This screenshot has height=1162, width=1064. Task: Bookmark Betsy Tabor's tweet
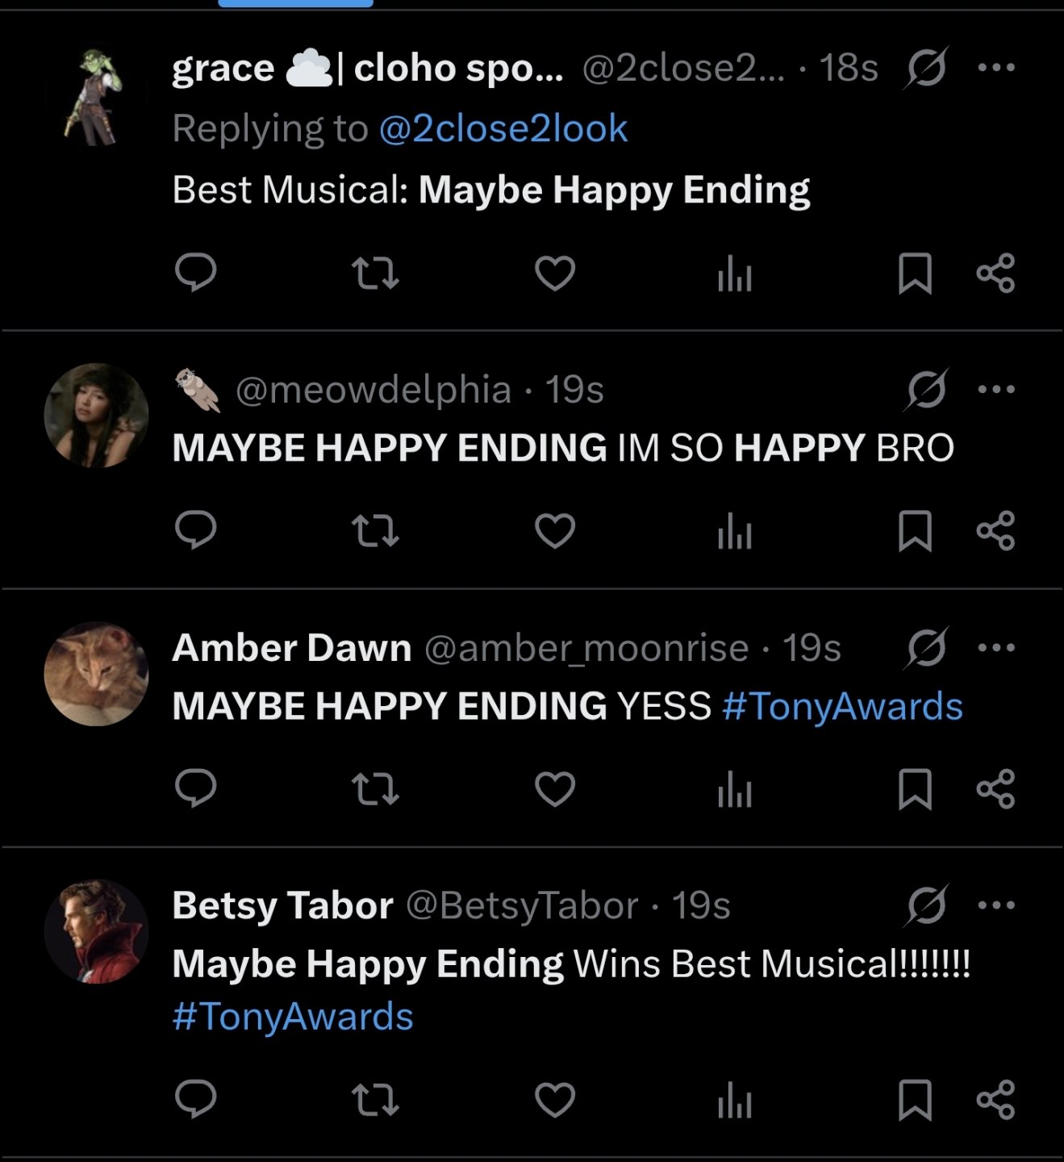(x=915, y=1099)
